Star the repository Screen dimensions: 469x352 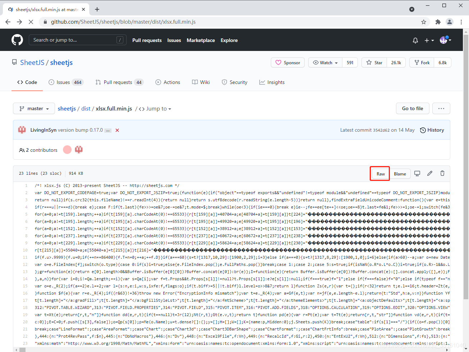click(374, 62)
